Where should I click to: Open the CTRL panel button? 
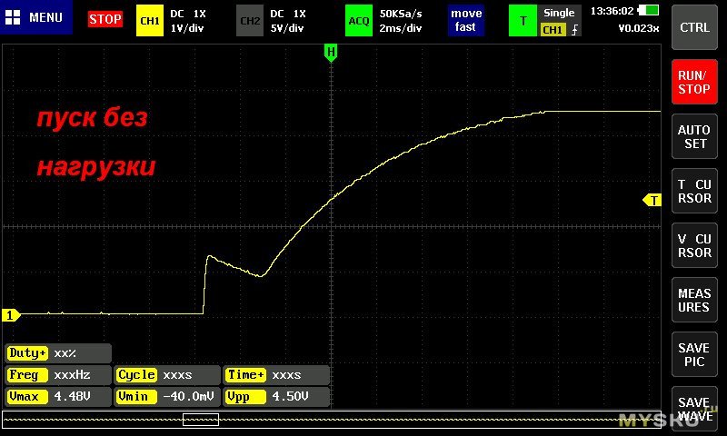[x=694, y=27]
